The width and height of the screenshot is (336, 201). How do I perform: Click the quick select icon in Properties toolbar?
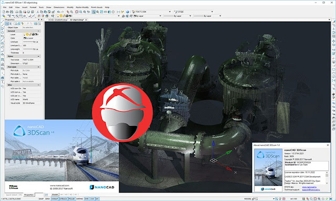pyautogui.click(x=23, y=24)
